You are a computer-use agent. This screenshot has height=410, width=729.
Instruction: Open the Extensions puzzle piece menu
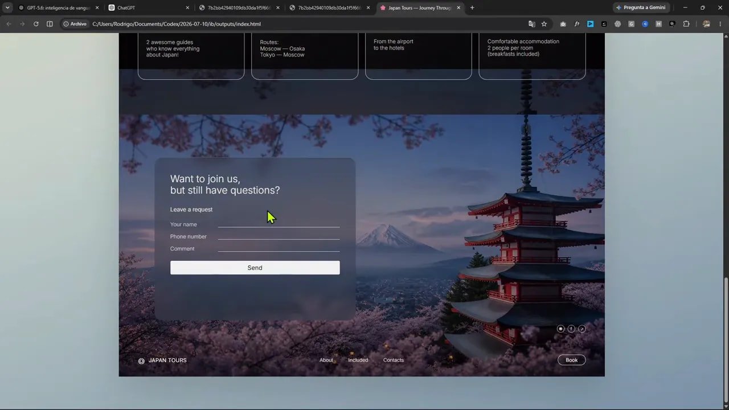pyautogui.click(x=686, y=24)
